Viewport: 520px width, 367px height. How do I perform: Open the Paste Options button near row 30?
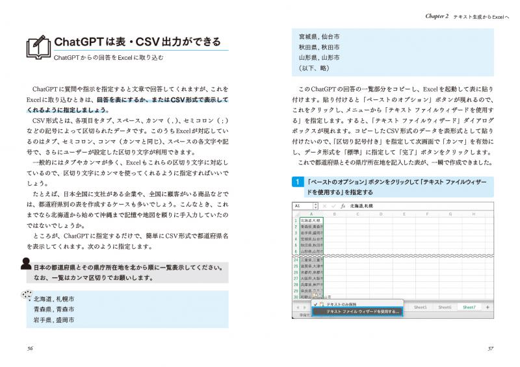tap(315, 294)
